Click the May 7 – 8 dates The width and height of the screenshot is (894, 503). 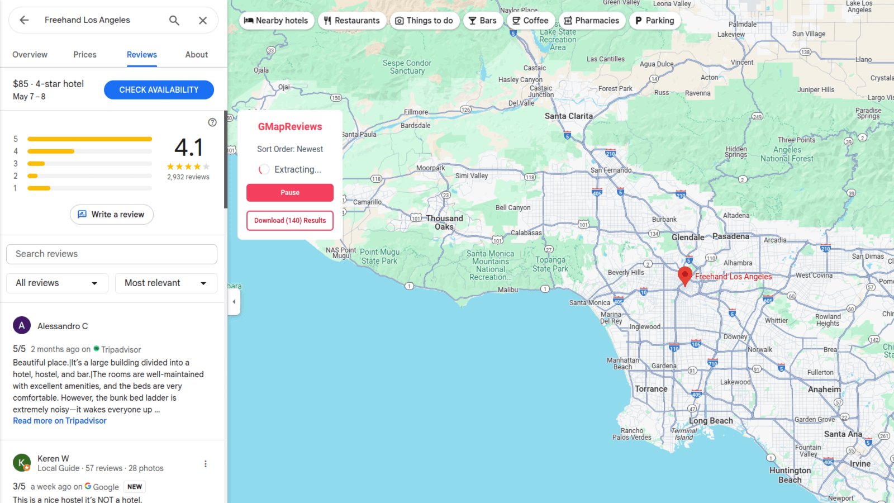29,97
